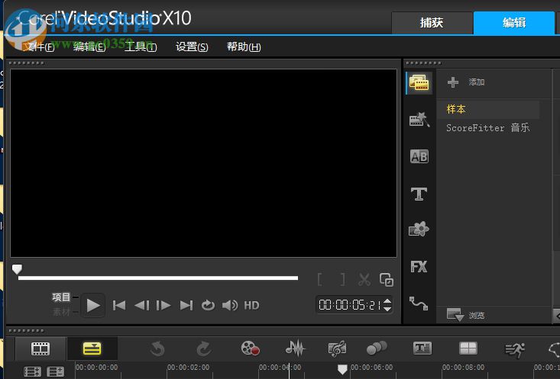Viewport: 560px width, 379px height.
Task: Select the ScoreFitter 音乐 folder
Action: click(x=488, y=127)
